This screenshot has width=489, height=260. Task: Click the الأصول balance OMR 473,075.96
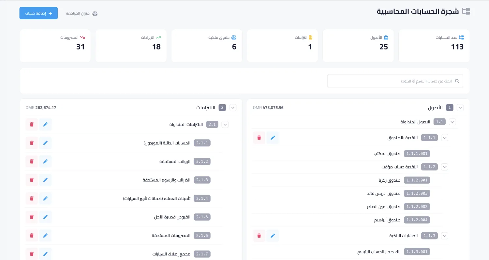coord(268,107)
